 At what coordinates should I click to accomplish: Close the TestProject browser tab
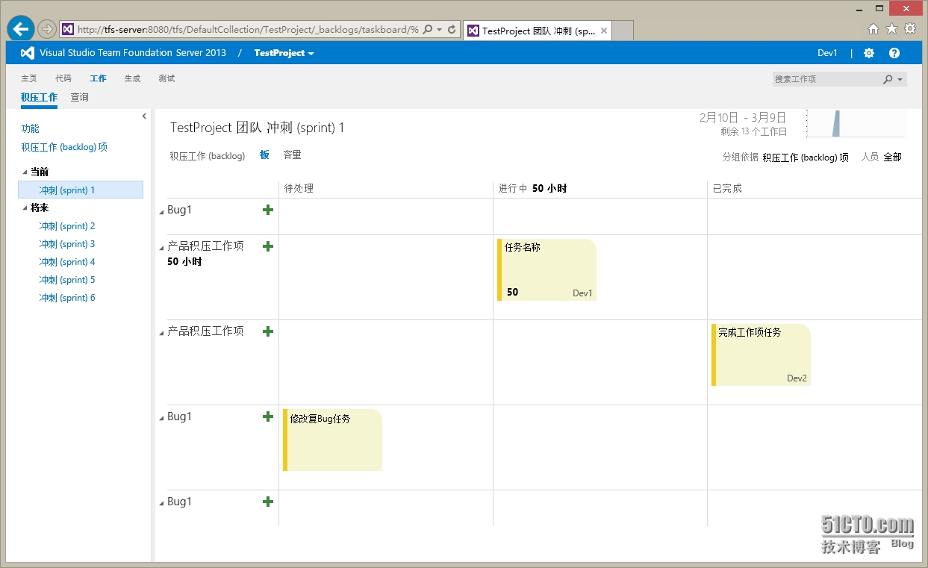[603, 31]
